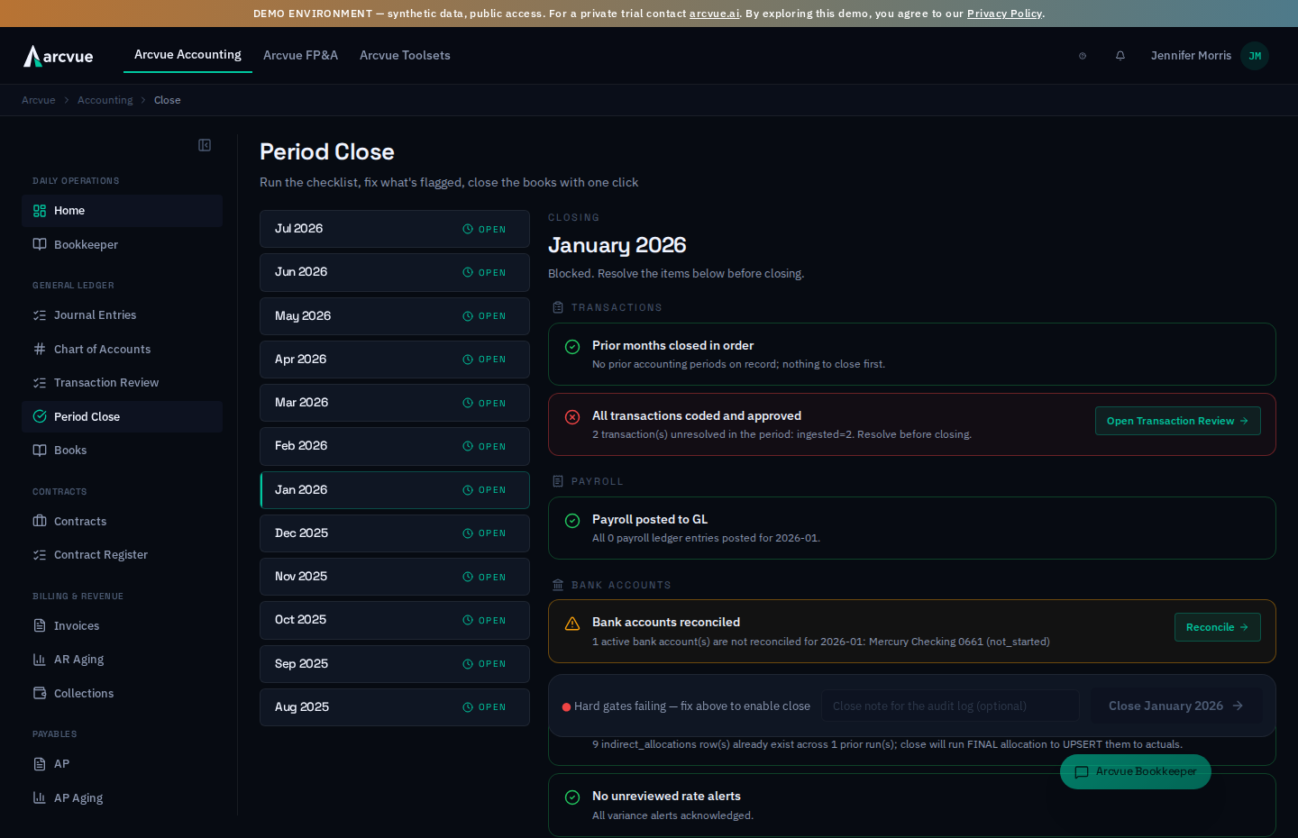Click Close January 2026 button
Screen dimensions: 1298x838
pyautogui.click(x=1175, y=706)
